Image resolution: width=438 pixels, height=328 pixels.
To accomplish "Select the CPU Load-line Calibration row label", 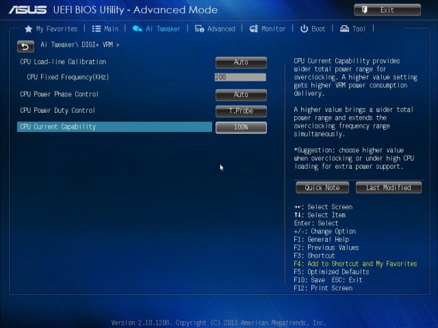I will click(x=63, y=61).
